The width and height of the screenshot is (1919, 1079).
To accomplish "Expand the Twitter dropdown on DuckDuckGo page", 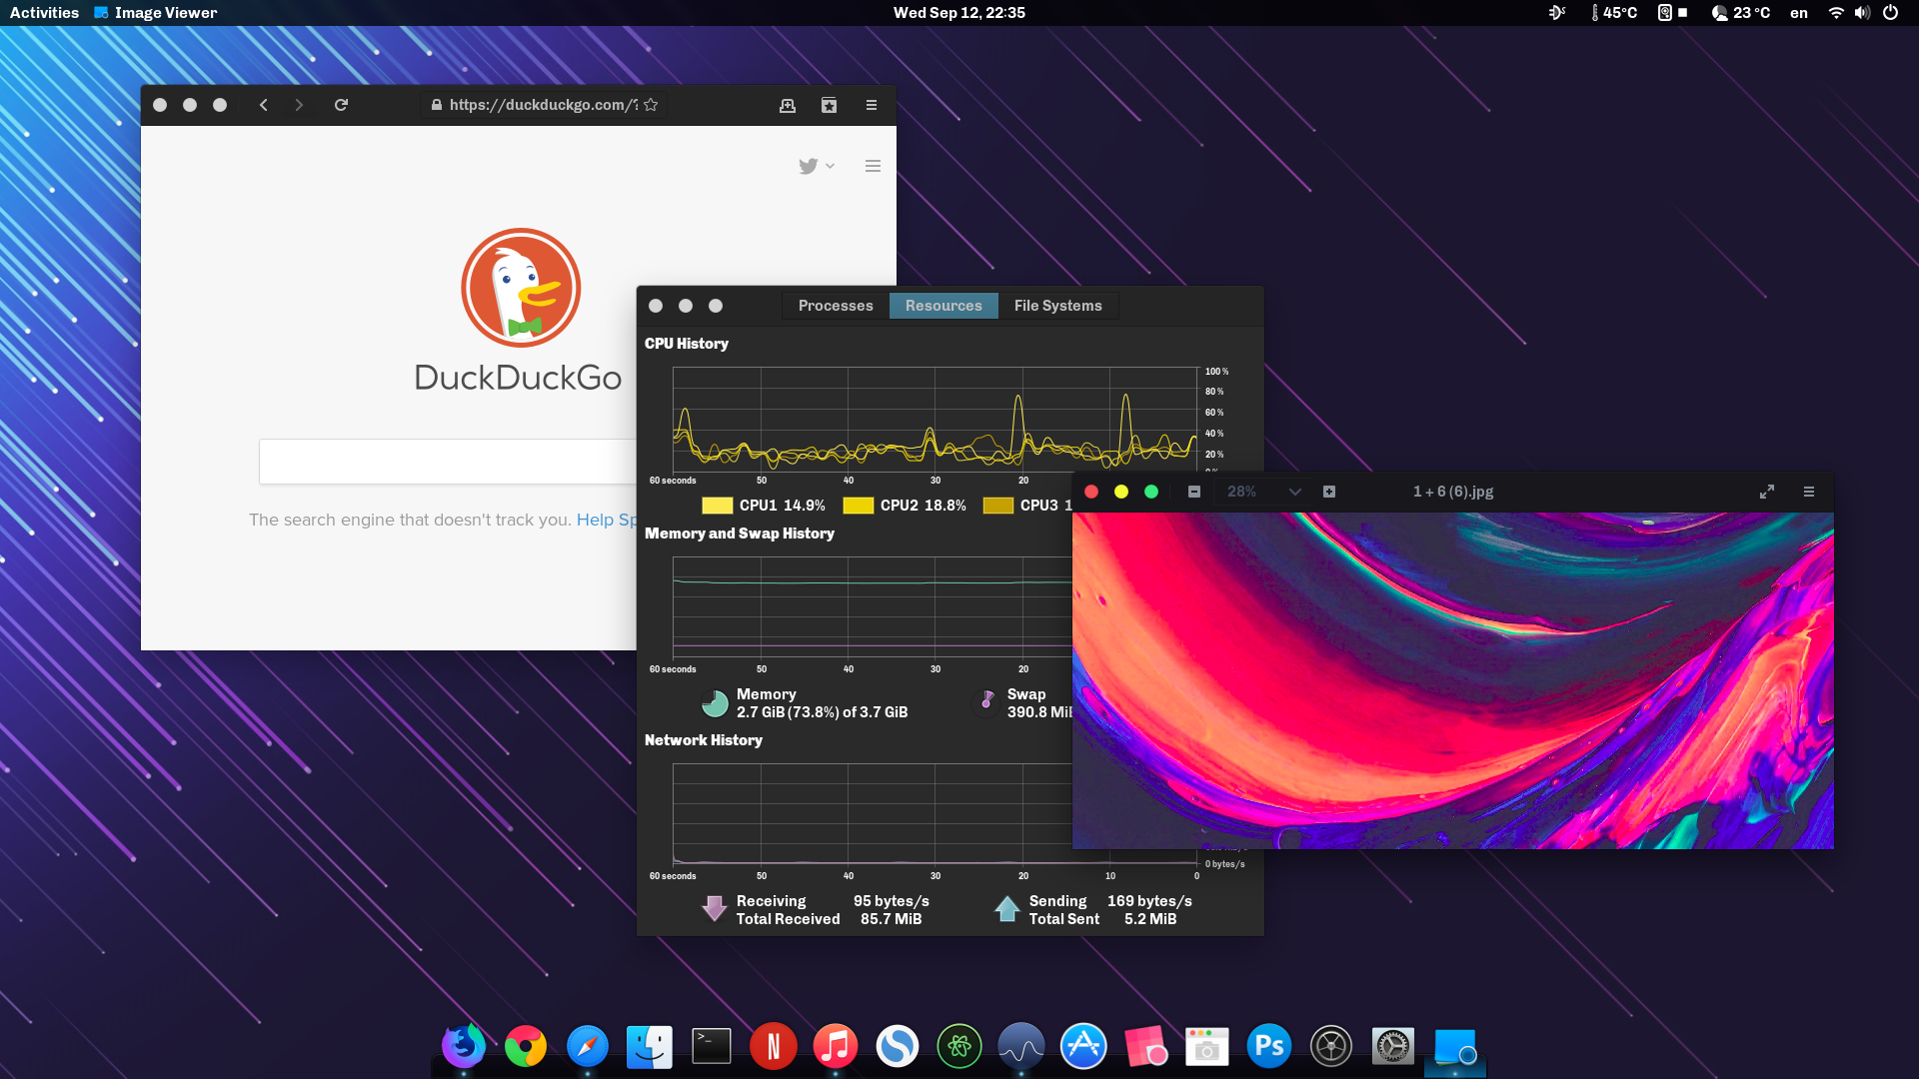I will pyautogui.click(x=817, y=166).
